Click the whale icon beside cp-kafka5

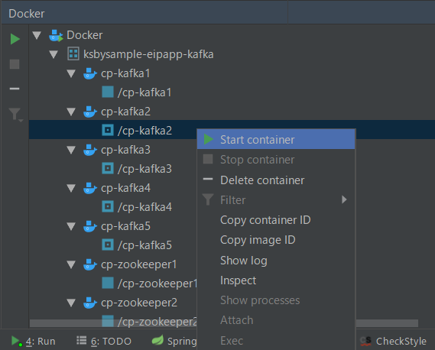[x=90, y=226]
